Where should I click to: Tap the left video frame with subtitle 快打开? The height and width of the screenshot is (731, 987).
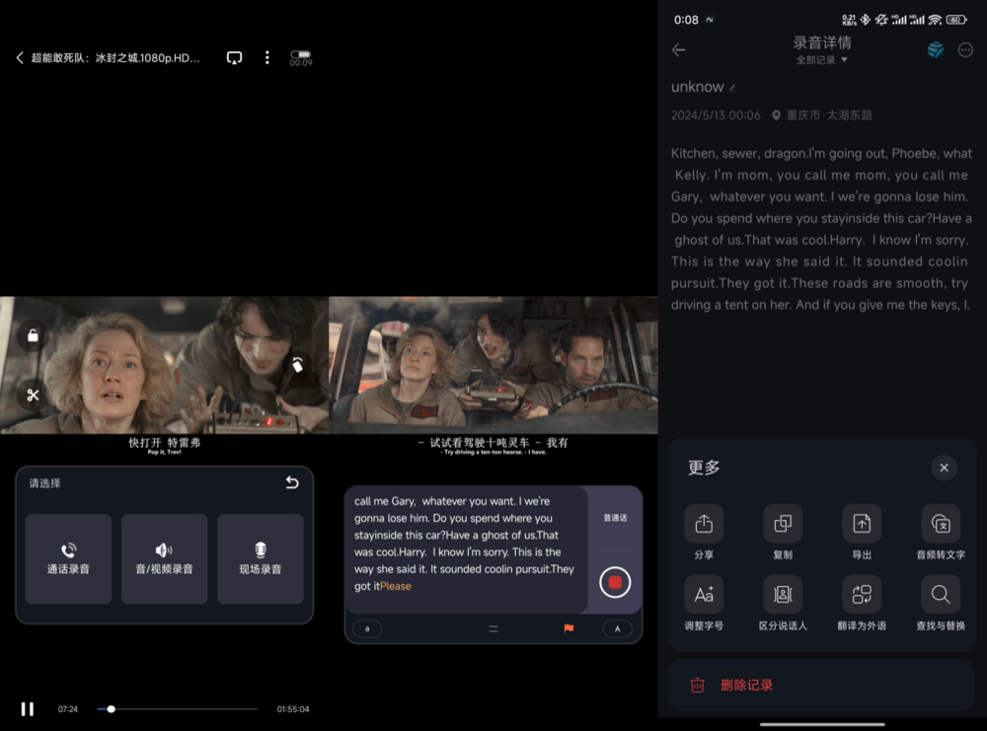pyautogui.click(x=164, y=365)
